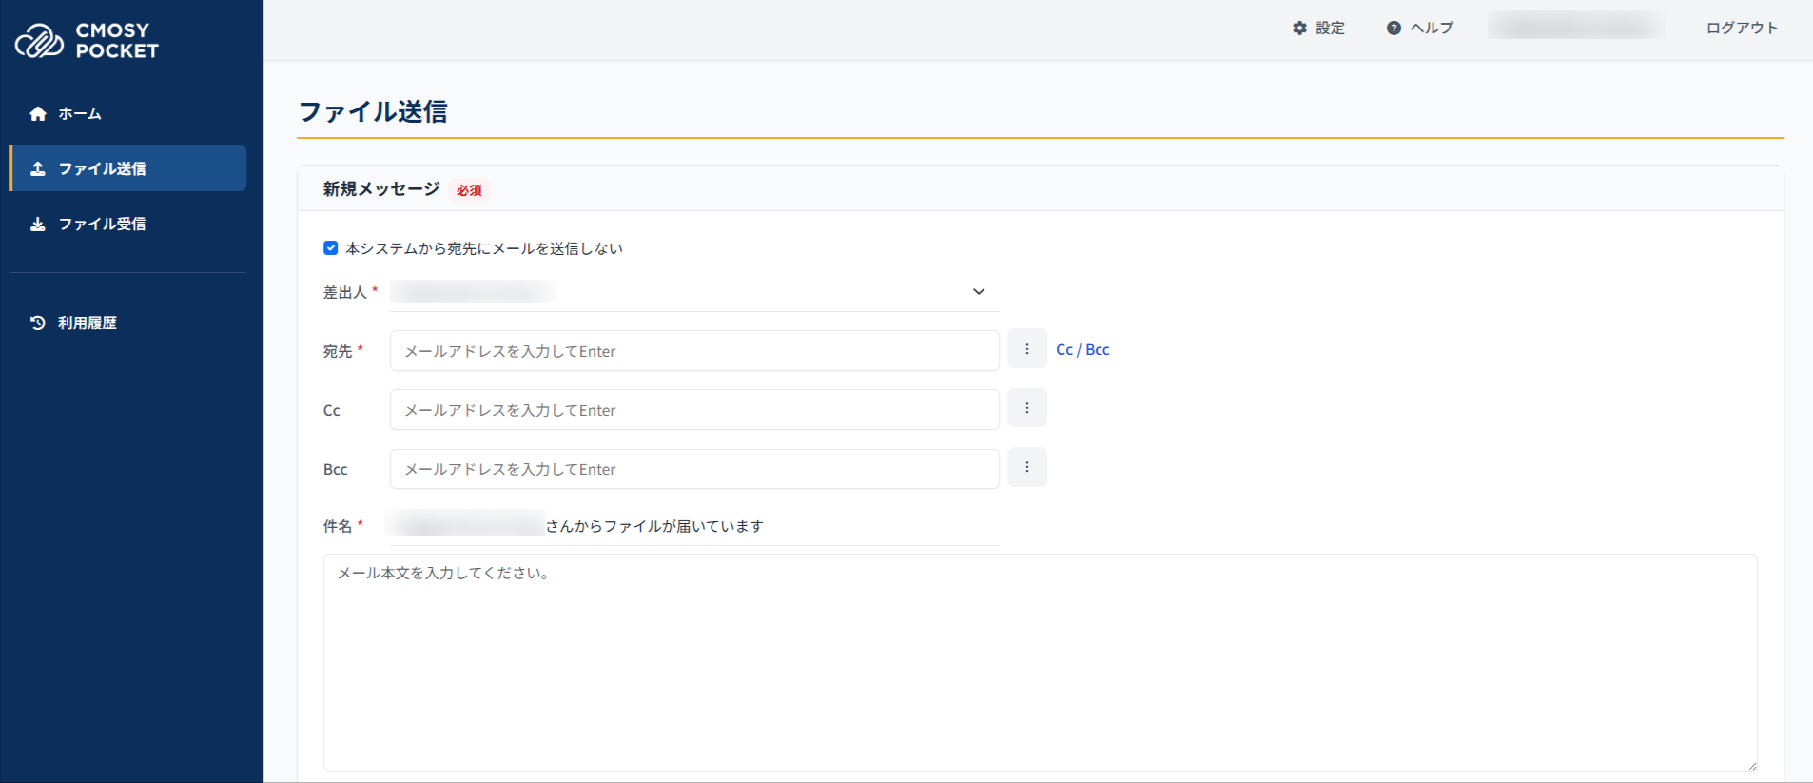Viewport: 1813px width, 783px height.
Task: Click the home icon in sidebar
Action: pos(38,114)
